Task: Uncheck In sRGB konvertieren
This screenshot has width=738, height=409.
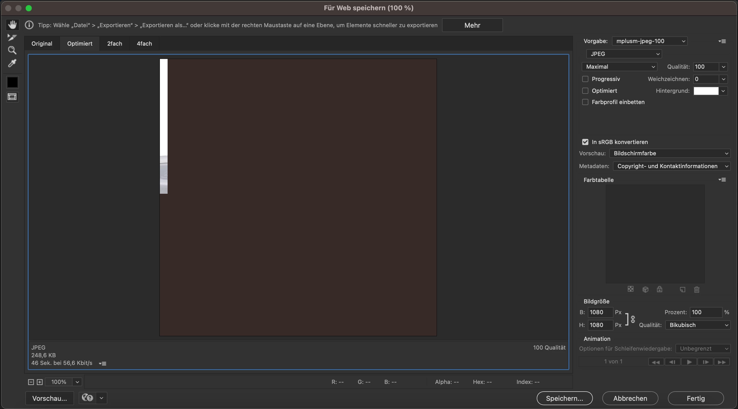Action: (585, 142)
